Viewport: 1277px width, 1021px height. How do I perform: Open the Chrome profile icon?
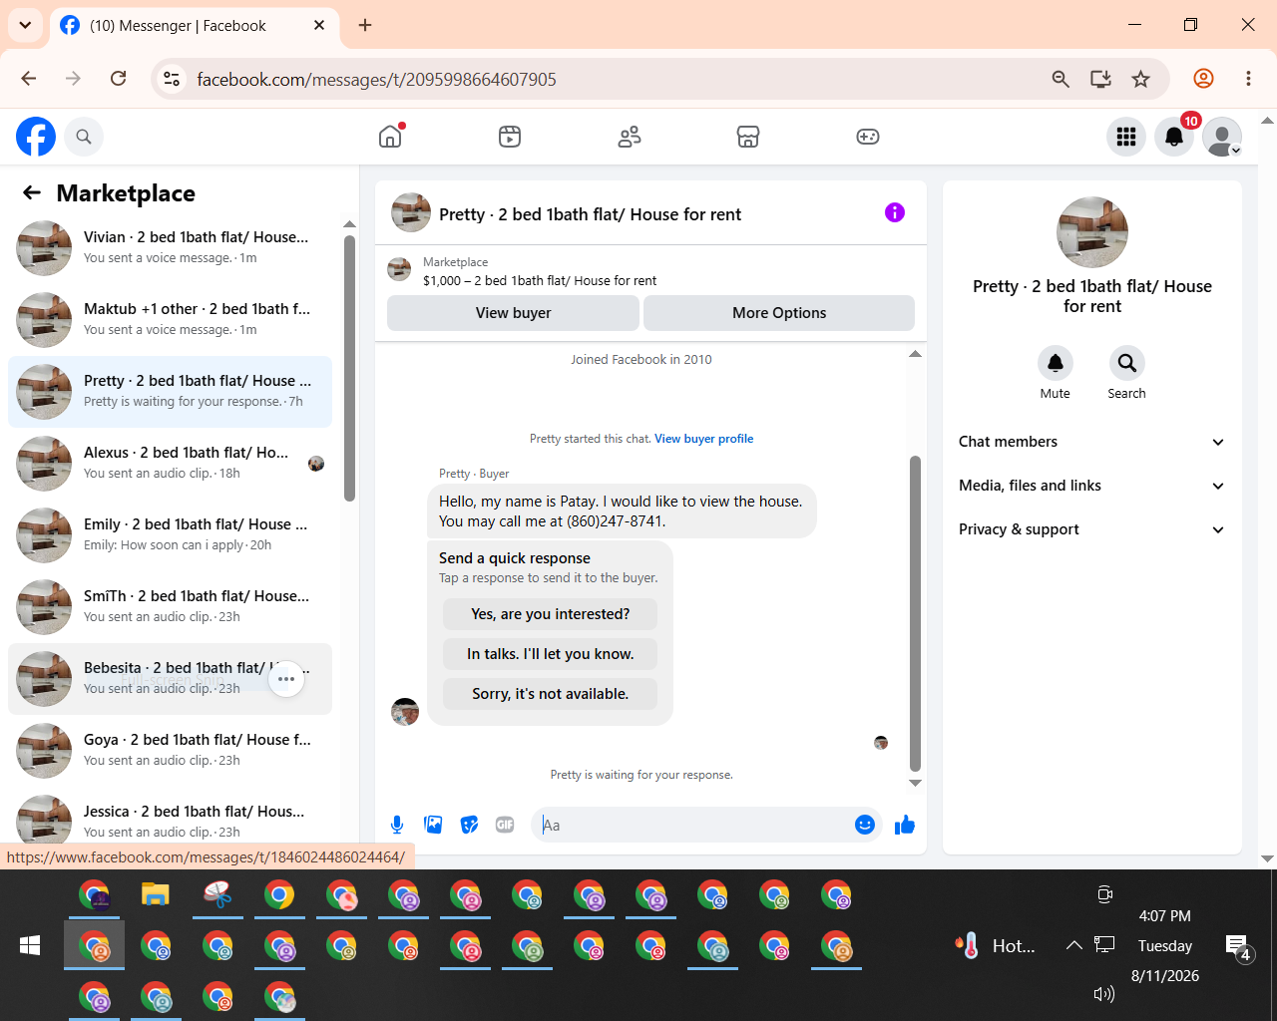click(1204, 79)
